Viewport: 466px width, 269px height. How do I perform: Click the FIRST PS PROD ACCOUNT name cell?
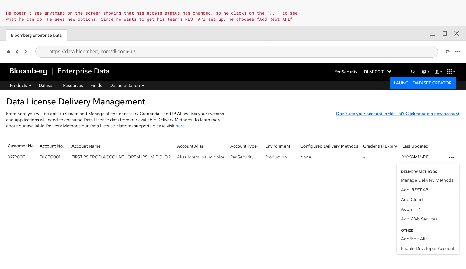click(x=121, y=157)
